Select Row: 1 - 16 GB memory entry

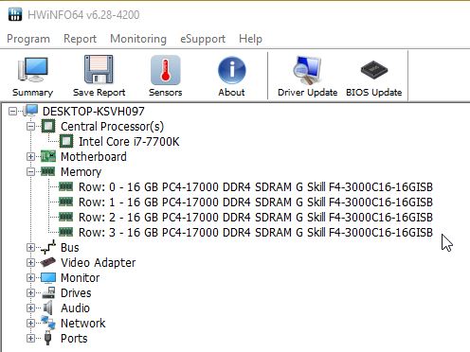(256, 202)
